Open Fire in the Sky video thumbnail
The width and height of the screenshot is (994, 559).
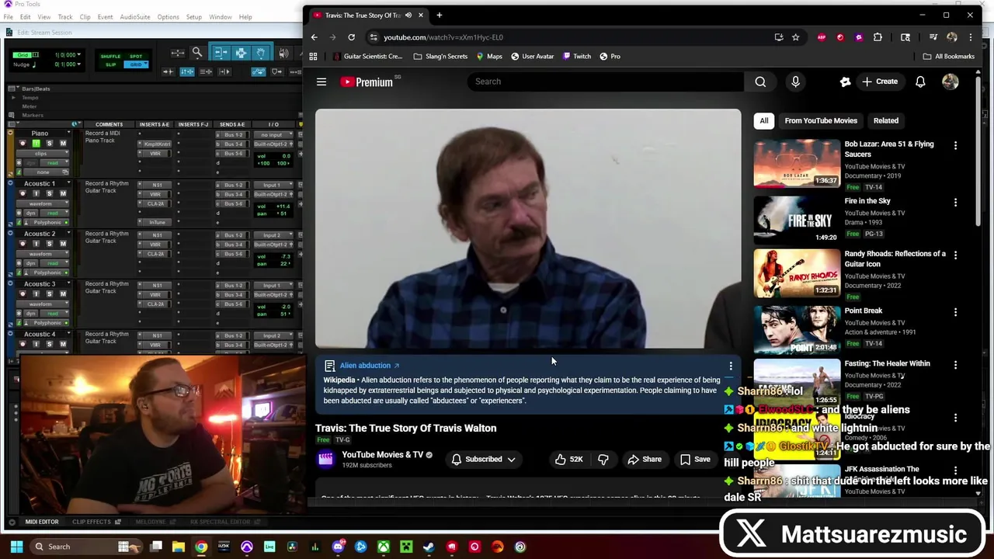pos(797,220)
